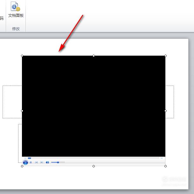This screenshot has height=194, width=194.
Task: Click the bottom-left resize handle of video
Action: click(x=22, y=166)
